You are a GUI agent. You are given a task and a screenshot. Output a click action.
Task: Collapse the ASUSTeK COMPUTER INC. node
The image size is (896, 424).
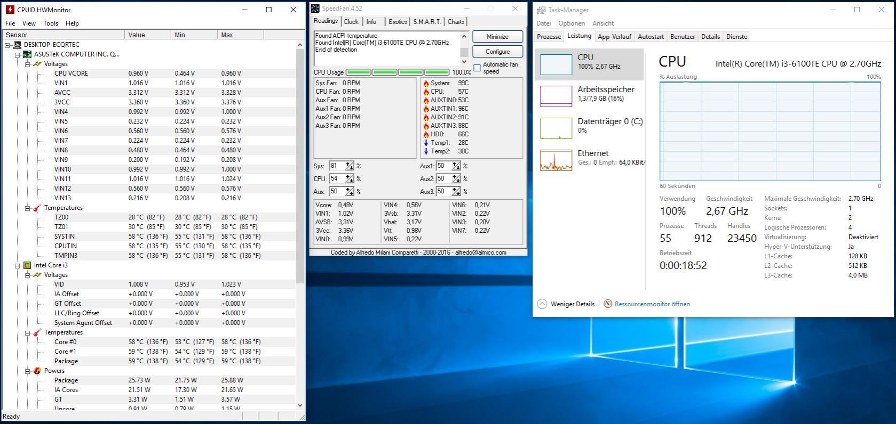[x=17, y=54]
